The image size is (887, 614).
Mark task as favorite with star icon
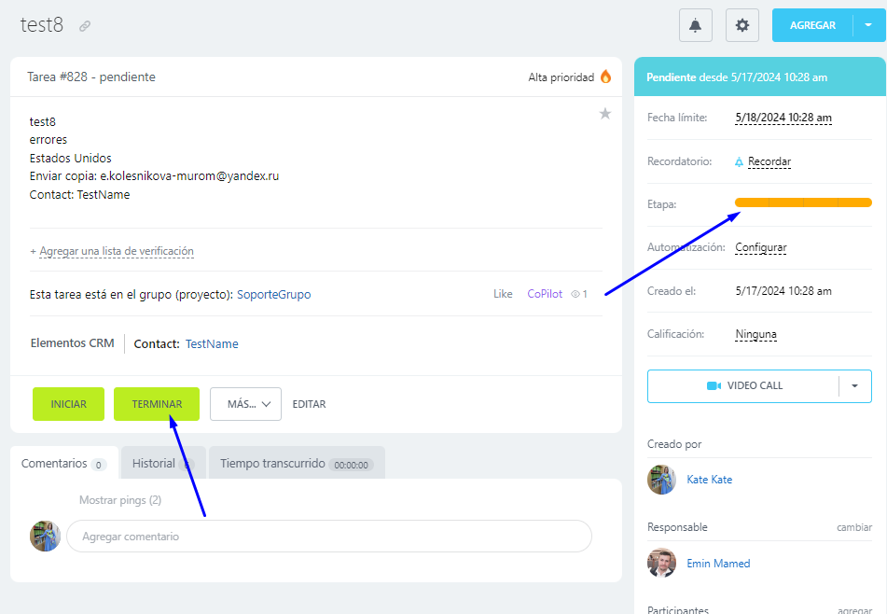(x=604, y=114)
